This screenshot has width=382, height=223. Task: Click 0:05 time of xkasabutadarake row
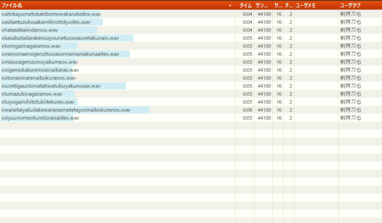click(247, 38)
